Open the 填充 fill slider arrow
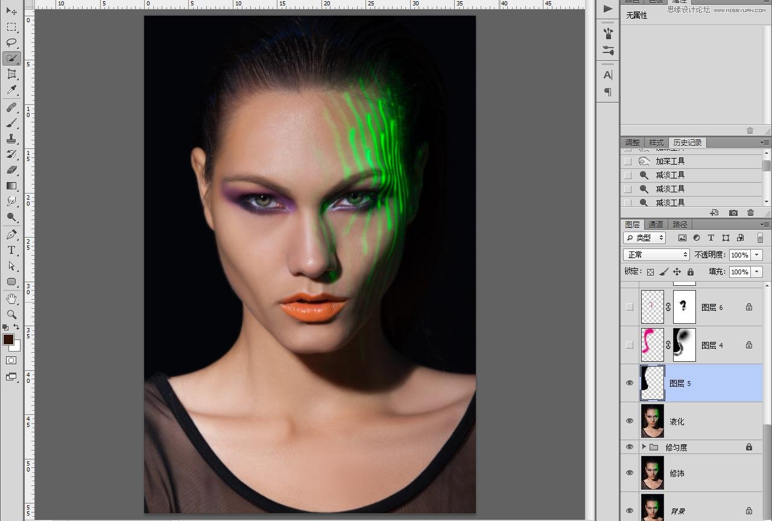The image size is (772, 521). (x=757, y=272)
